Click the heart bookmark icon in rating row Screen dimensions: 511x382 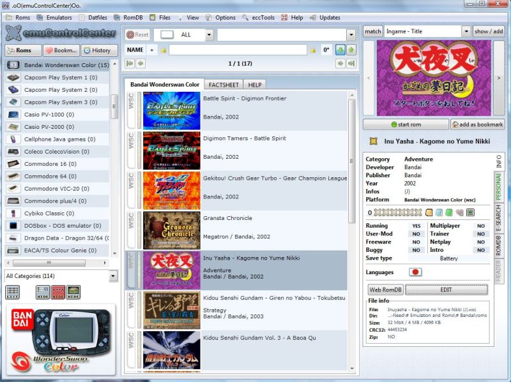[x=459, y=213]
